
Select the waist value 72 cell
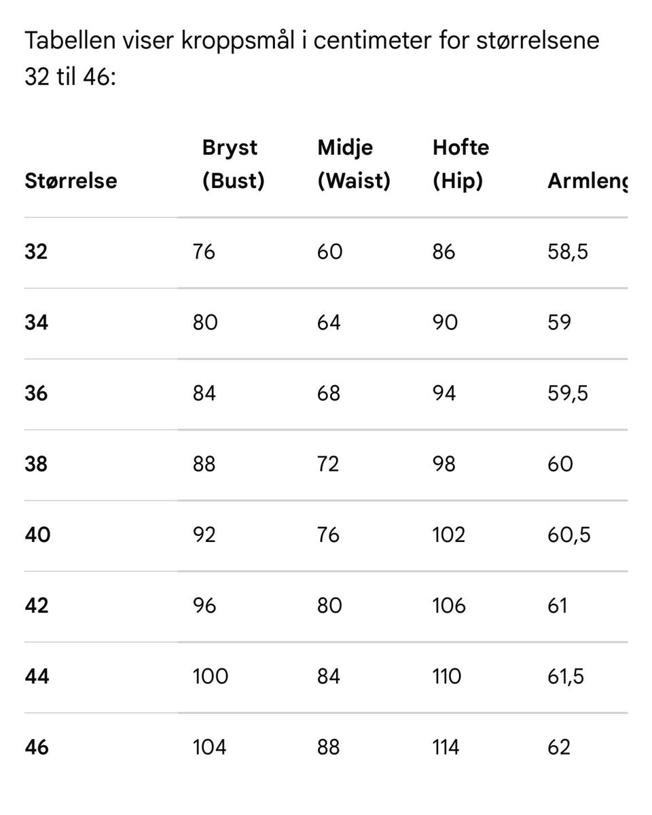328,464
